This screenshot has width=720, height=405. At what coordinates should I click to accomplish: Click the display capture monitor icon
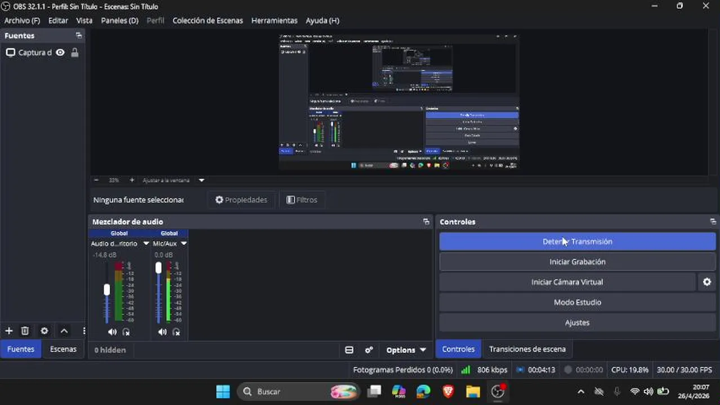(x=10, y=52)
